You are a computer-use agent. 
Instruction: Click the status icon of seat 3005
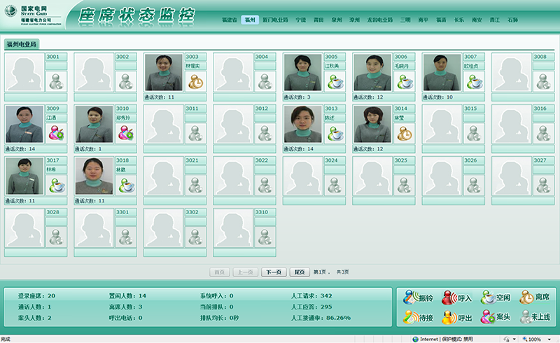tap(335, 82)
